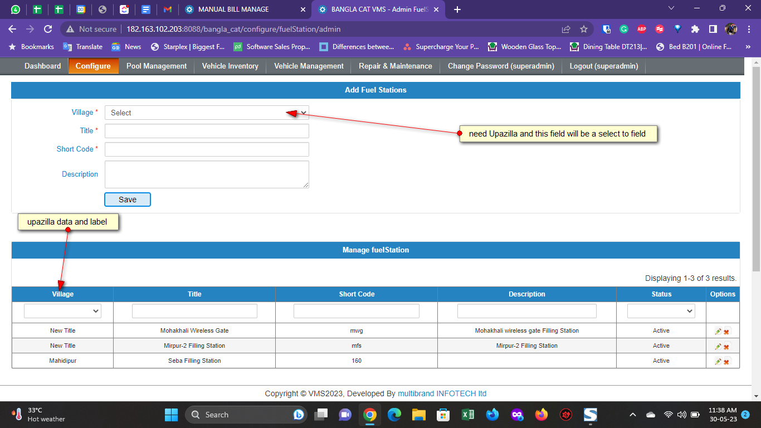
Task: Click the Save button
Action: (128, 200)
